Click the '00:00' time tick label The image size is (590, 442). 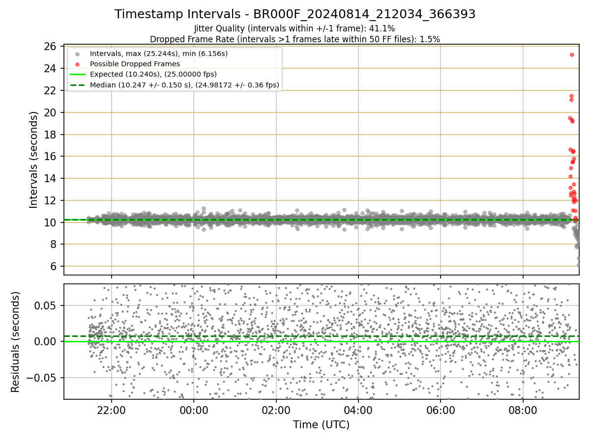[194, 410]
